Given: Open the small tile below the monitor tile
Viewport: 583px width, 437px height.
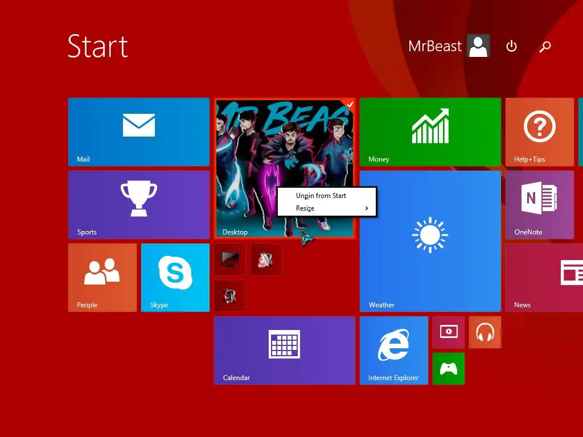Looking at the screenshot, I should pyautogui.click(x=230, y=296).
